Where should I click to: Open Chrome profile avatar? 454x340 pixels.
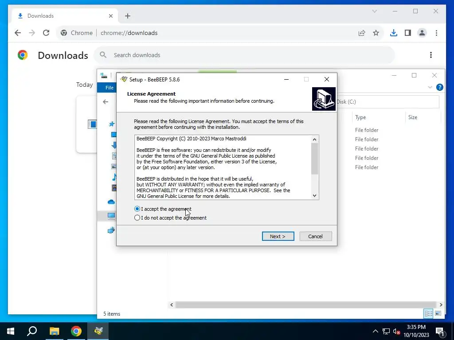pyautogui.click(x=422, y=33)
